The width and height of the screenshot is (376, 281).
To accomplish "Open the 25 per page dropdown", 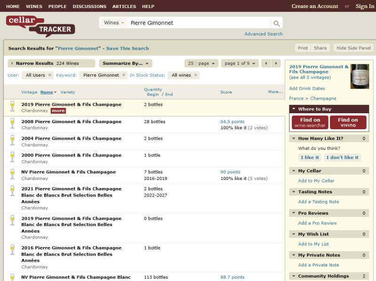I will pyautogui.click(x=201, y=63).
